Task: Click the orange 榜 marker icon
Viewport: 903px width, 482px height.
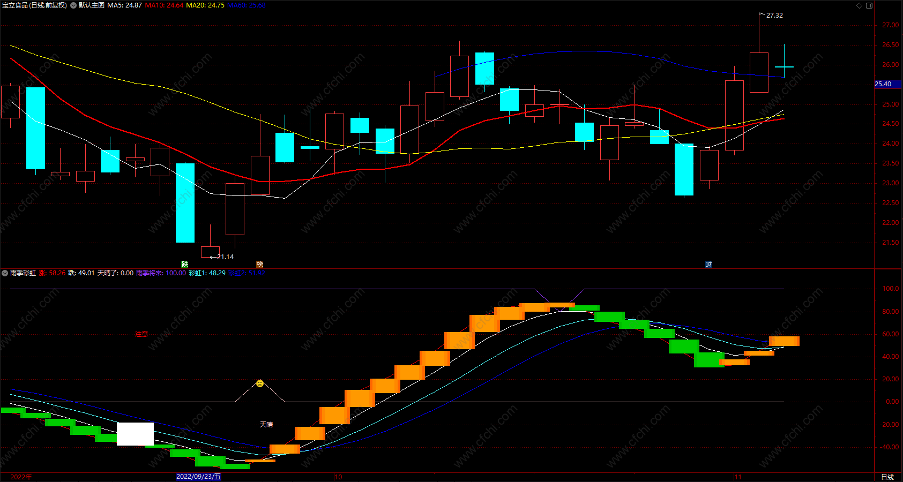Action: pos(260,264)
